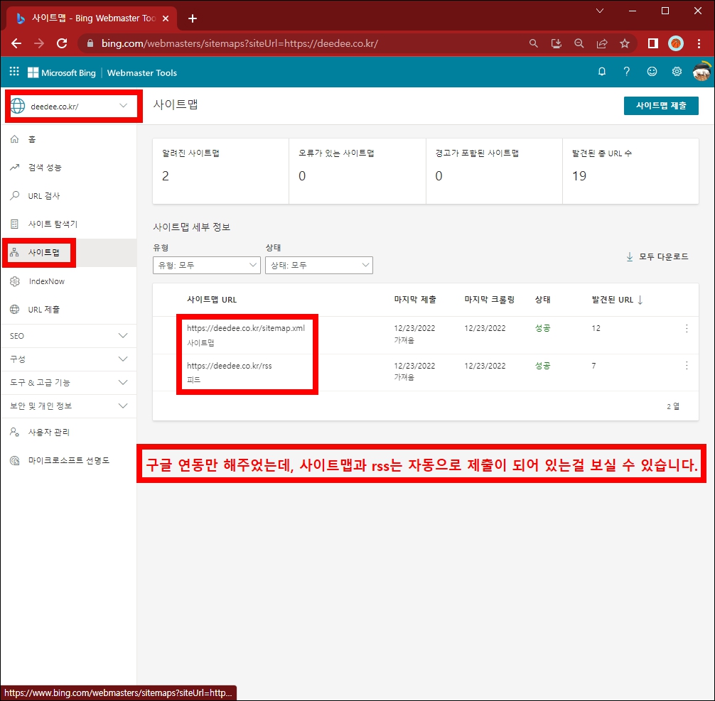This screenshot has height=701, width=715.
Task: Open the Chrome three-dot menu
Action: coord(699,43)
